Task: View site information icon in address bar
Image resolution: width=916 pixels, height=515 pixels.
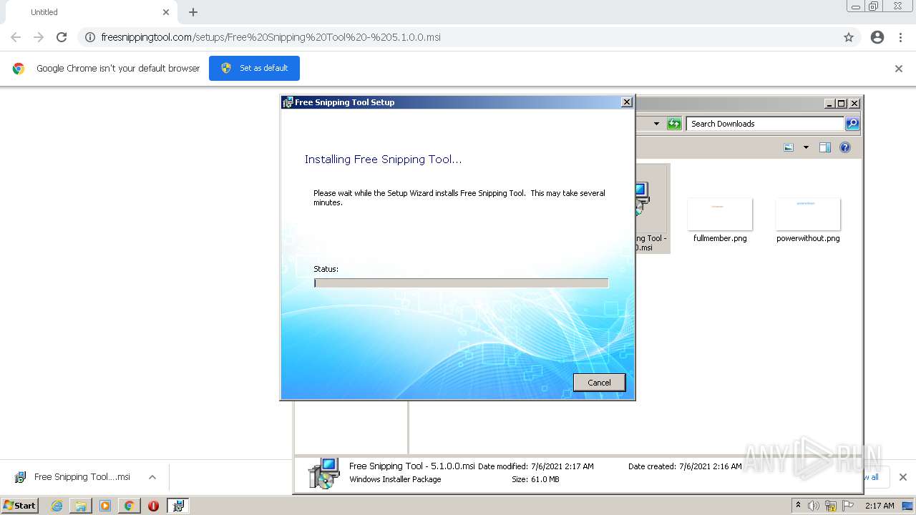Action: click(90, 37)
